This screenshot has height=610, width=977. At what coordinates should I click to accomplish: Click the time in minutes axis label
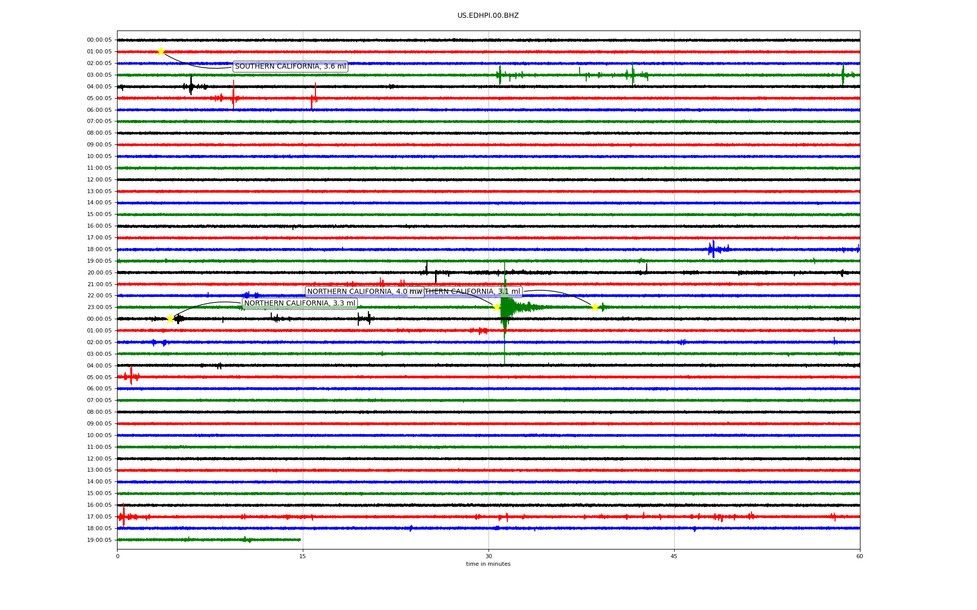pyautogui.click(x=488, y=564)
